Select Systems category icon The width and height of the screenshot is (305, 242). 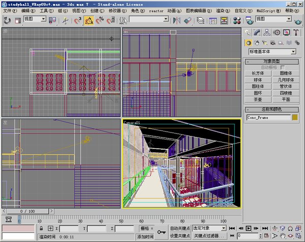point(297,43)
